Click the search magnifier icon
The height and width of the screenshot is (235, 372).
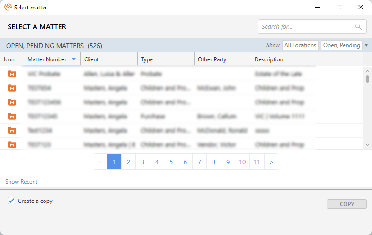(x=358, y=26)
